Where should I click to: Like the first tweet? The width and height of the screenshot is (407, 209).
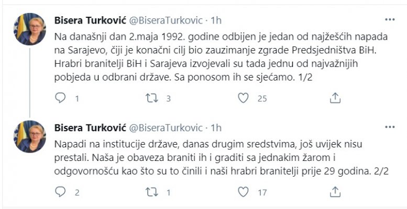coord(243,98)
